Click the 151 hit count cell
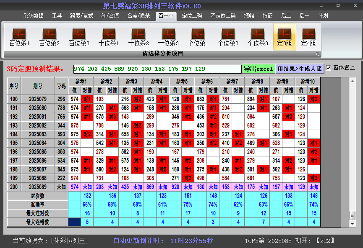The image size is (363, 248). [x=188, y=196]
